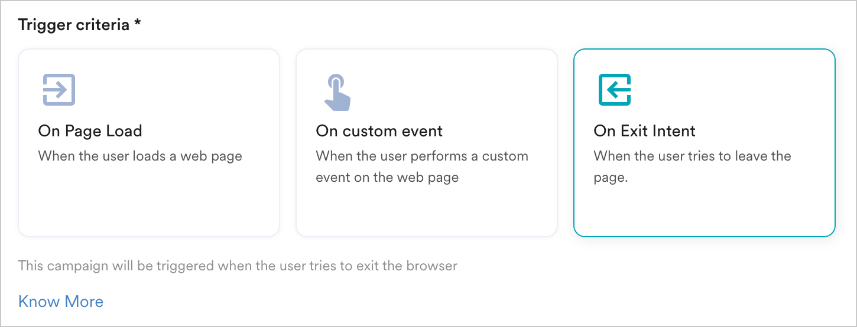Click the "Trigger criteria" field label
The image size is (857, 327).
coord(73,25)
